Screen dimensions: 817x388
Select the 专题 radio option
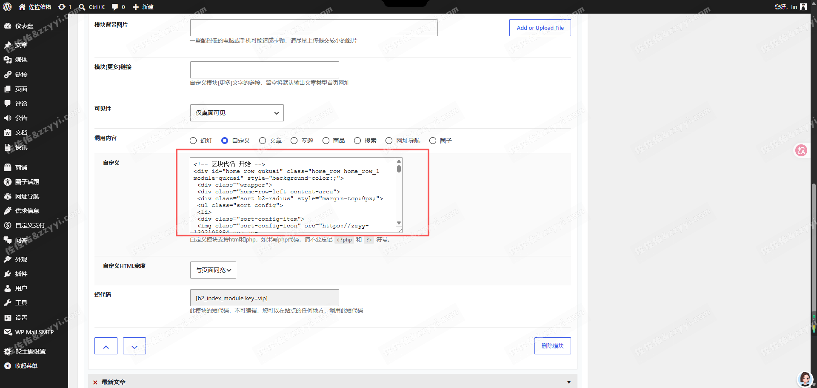[294, 141]
